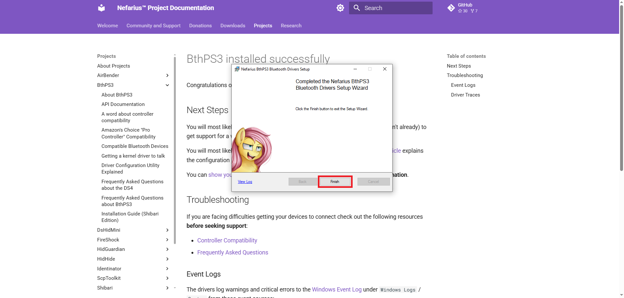The width and height of the screenshot is (624, 298).
Task: Click the Nefarius documentation logo icon
Action: (101, 8)
